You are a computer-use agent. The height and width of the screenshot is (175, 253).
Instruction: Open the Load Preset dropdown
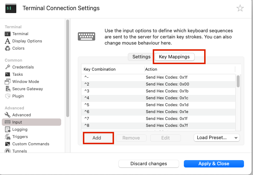point(217,138)
